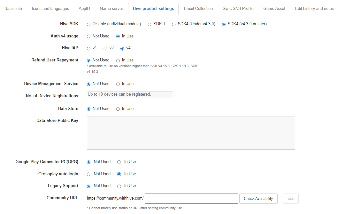This screenshot has width=345, height=214.
Task: Go to the Game server tab
Action: pyautogui.click(x=111, y=9)
